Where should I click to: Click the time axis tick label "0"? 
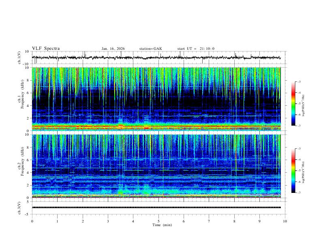pyautogui.click(x=32, y=221)
